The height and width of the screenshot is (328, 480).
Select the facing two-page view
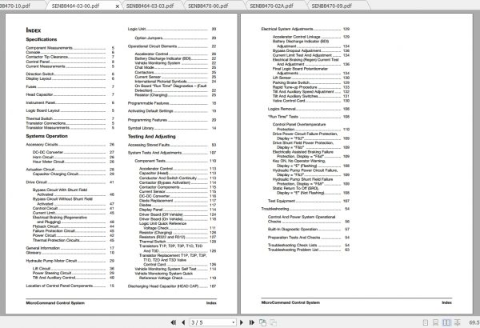446,322
